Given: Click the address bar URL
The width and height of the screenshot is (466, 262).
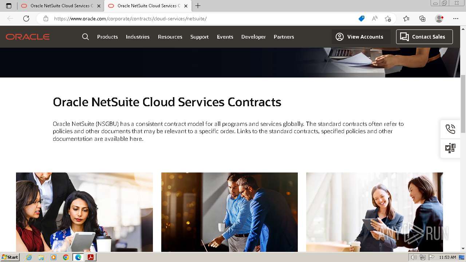Looking at the screenshot, I should 130,19.
